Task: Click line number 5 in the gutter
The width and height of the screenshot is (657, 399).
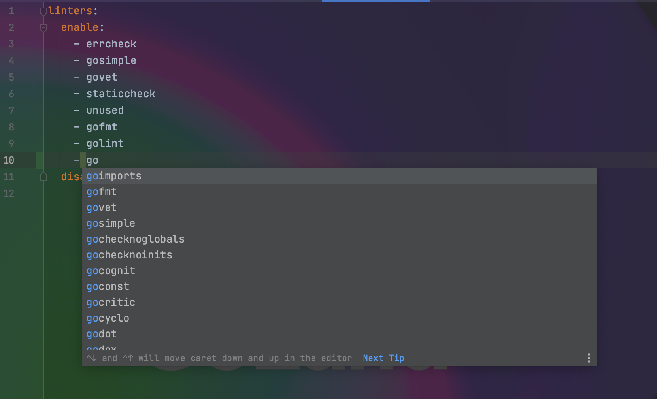Action: pos(11,77)
